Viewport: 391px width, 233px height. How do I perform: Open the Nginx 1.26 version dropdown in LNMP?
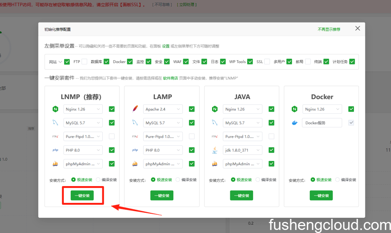pyautogui.click(x=83, y=109)
